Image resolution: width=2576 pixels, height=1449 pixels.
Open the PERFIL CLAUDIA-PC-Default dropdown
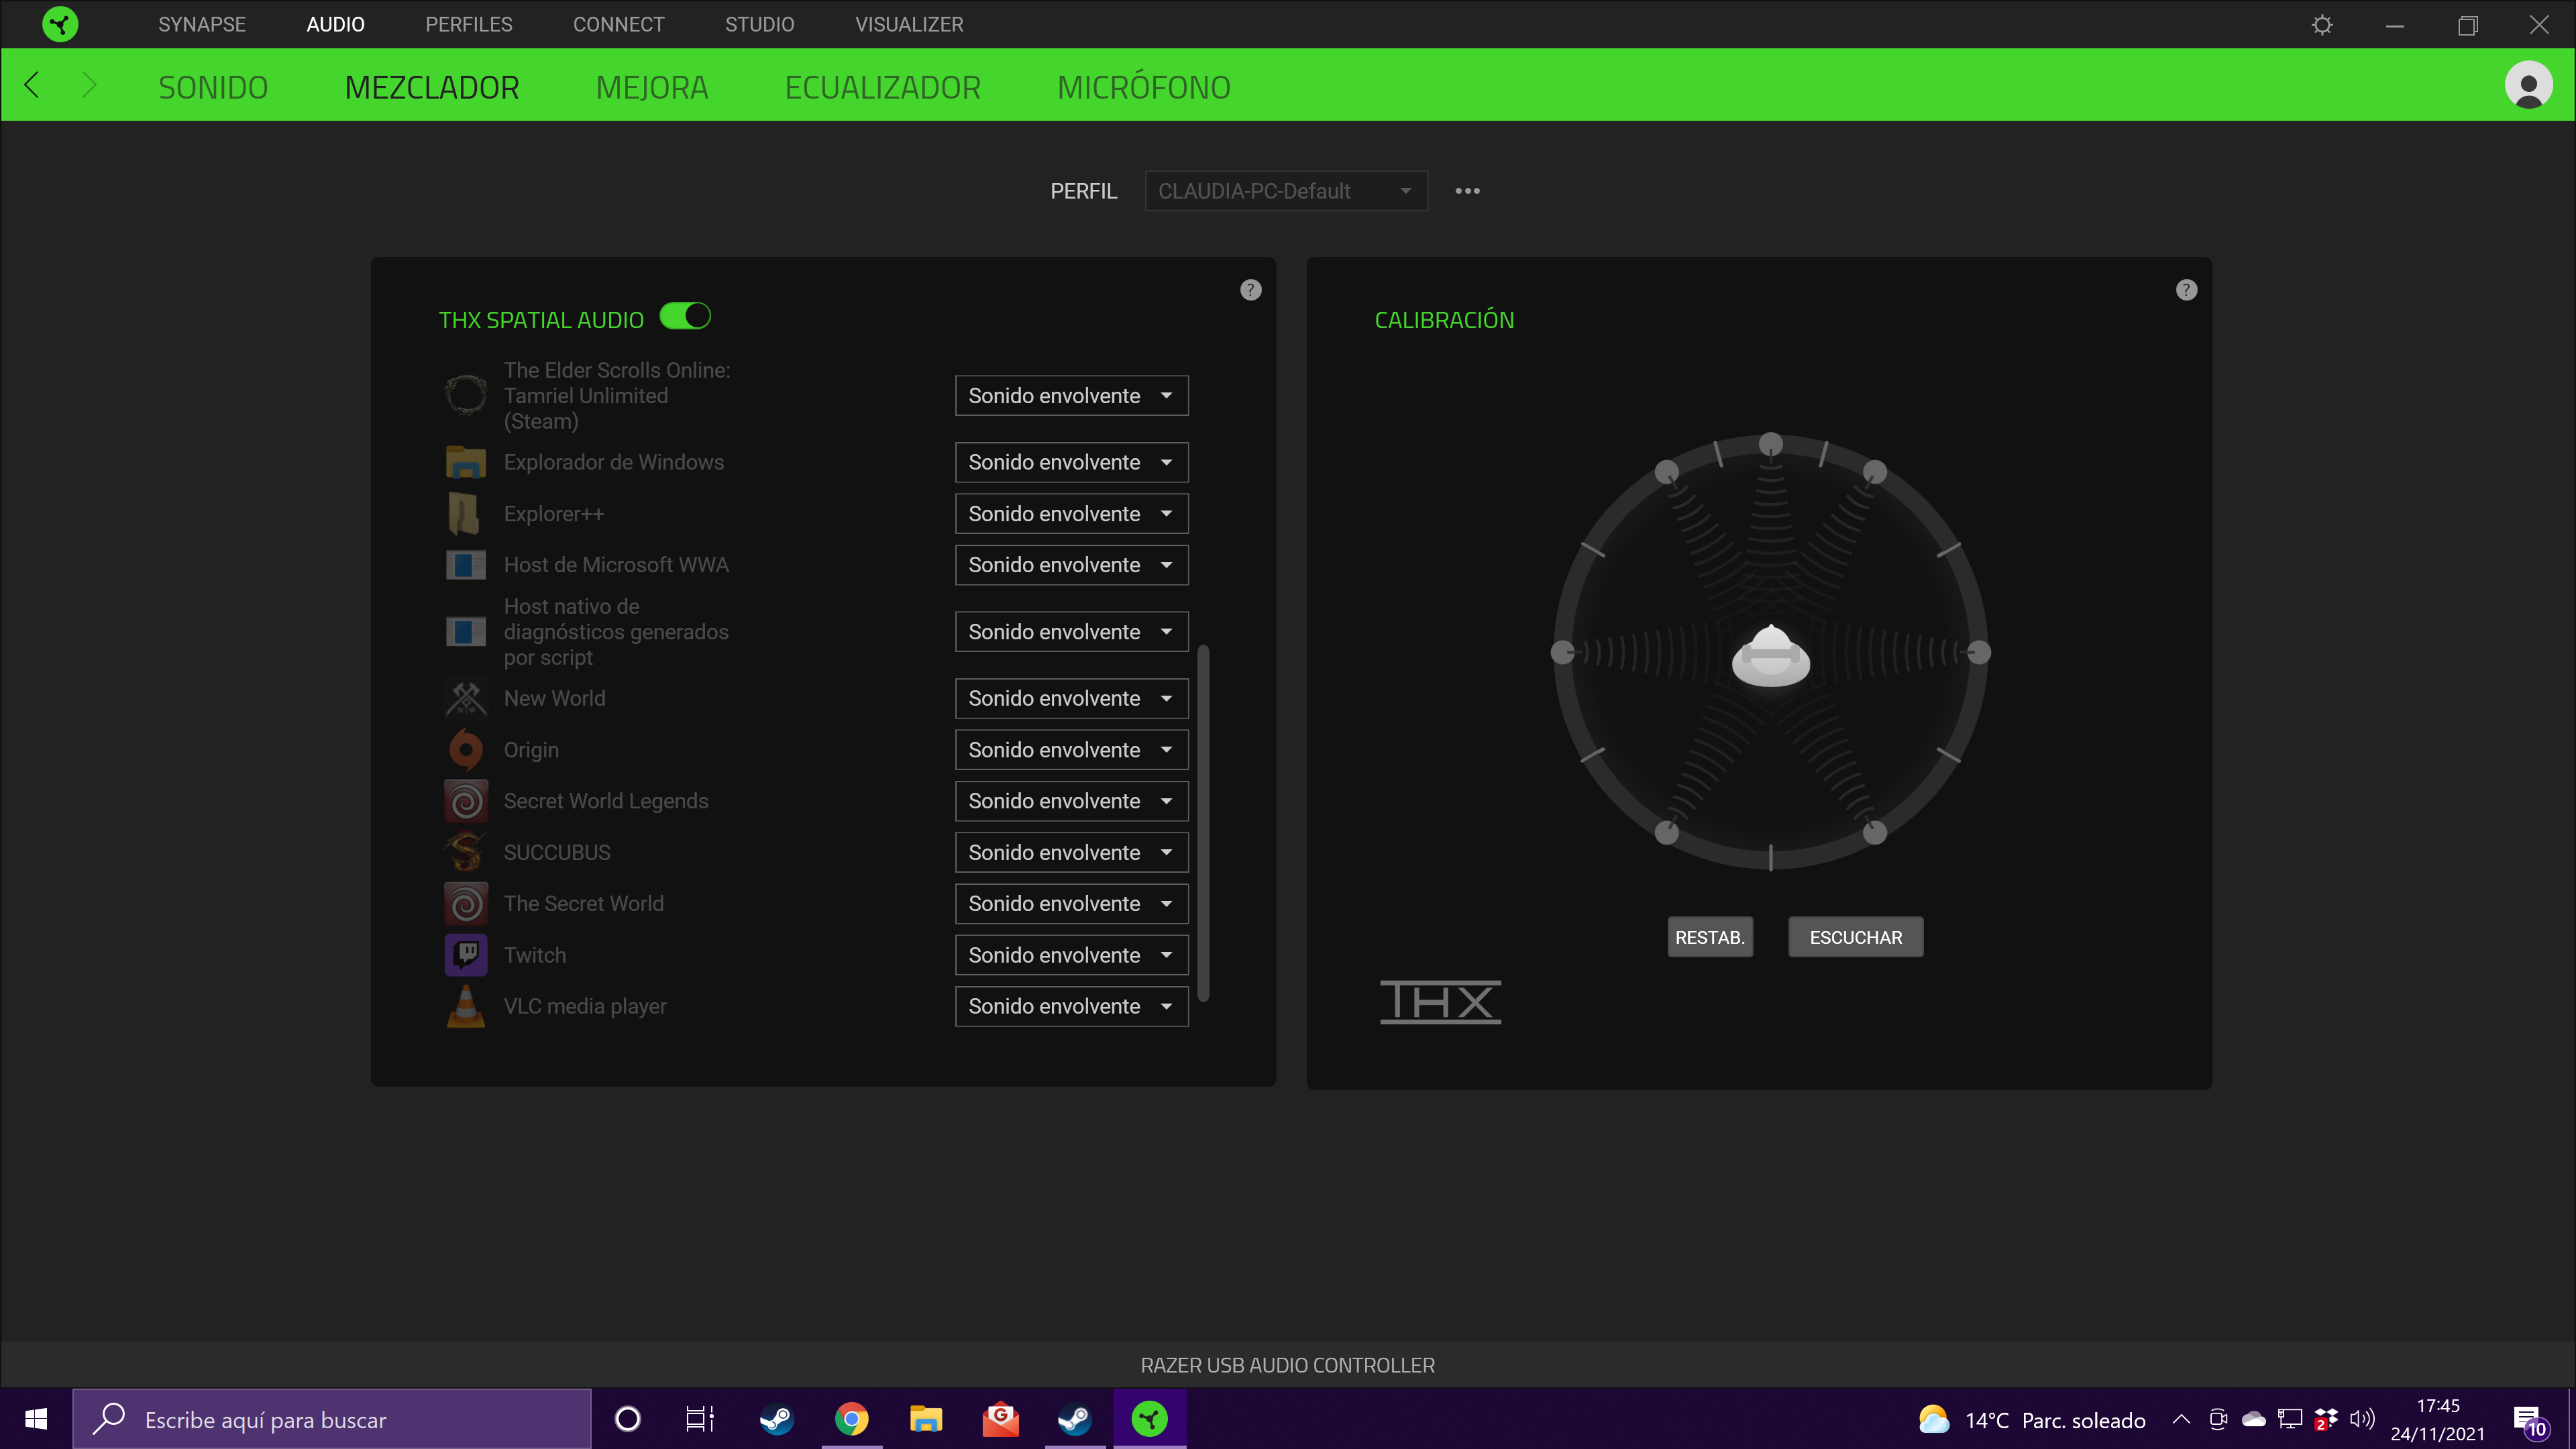[1286, 191]
